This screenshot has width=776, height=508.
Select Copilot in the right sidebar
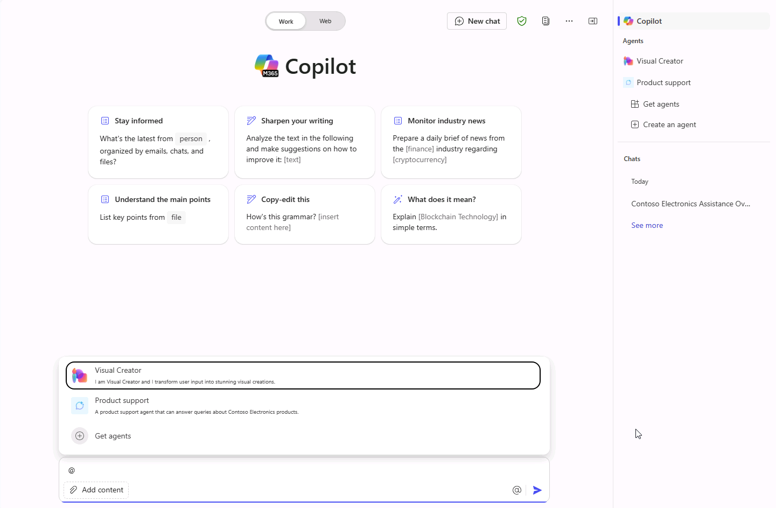click(x=694, y=21)
